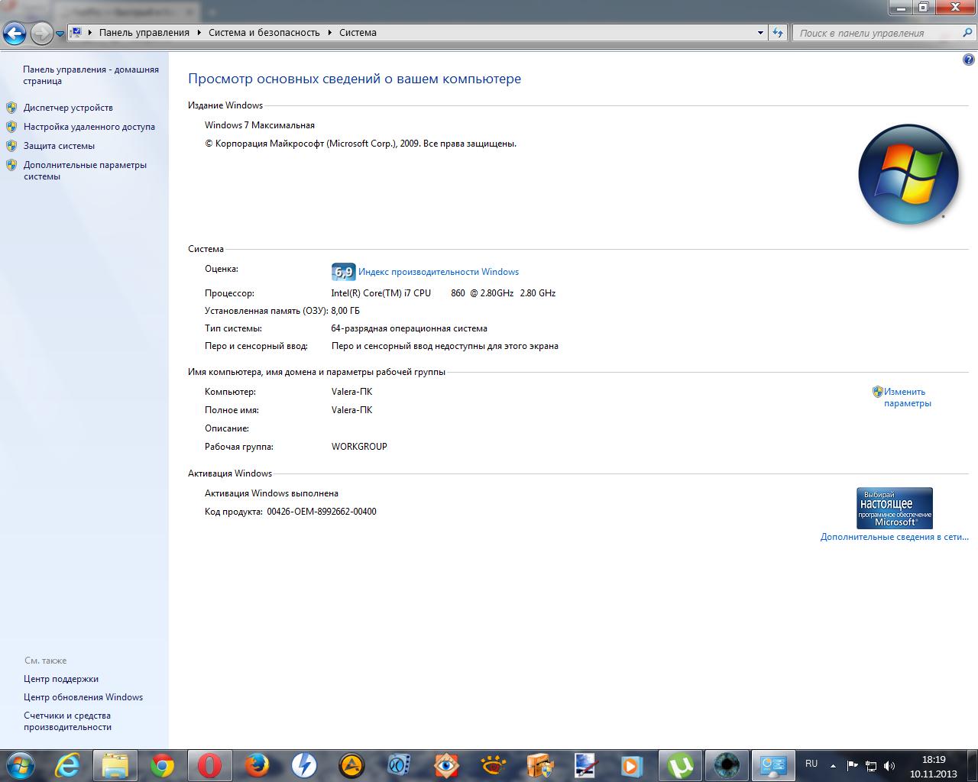Screen dimensions: 978x782
Task: Open Система и безопасность breadcrumb
Action: click(264, 33)
